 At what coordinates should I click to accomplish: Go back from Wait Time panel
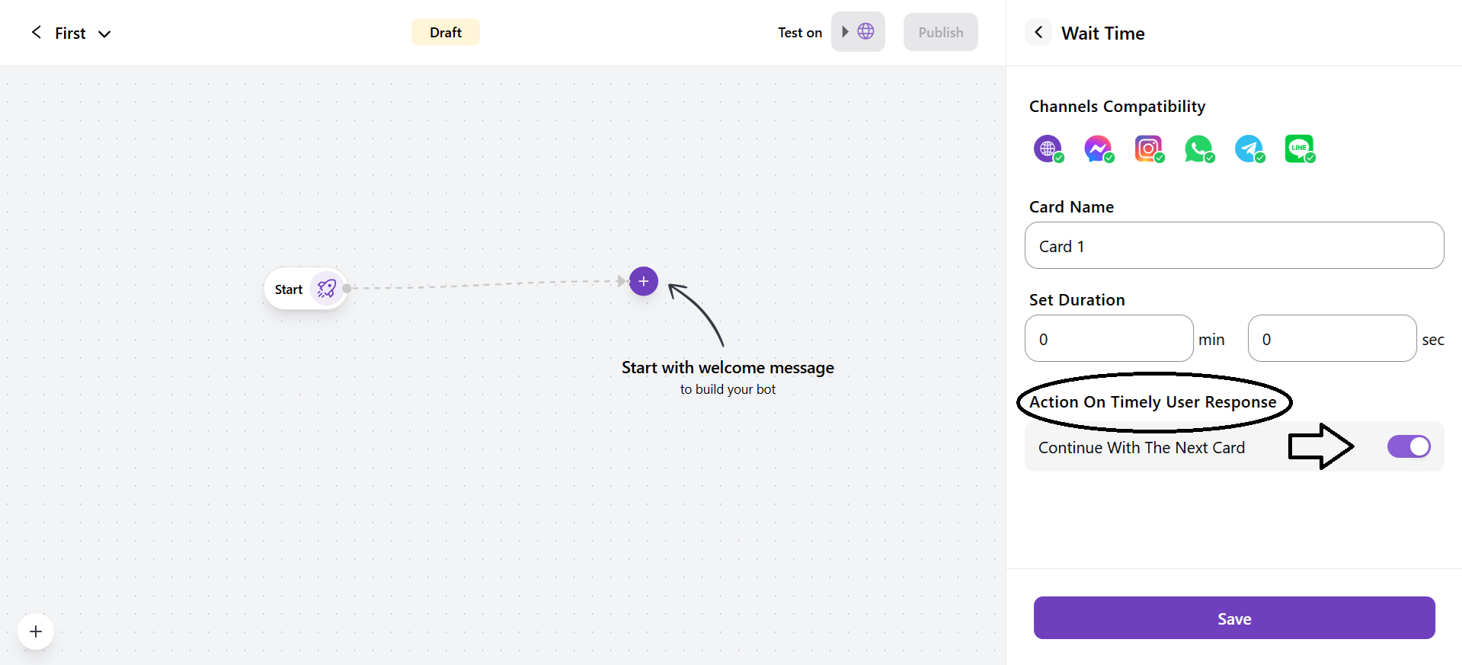[1038, 32]
